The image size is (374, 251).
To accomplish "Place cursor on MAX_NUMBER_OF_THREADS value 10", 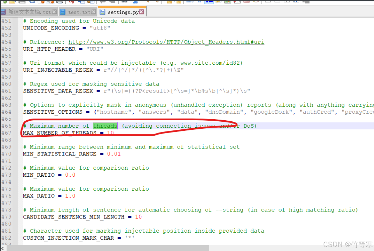I will pos(110,133).
